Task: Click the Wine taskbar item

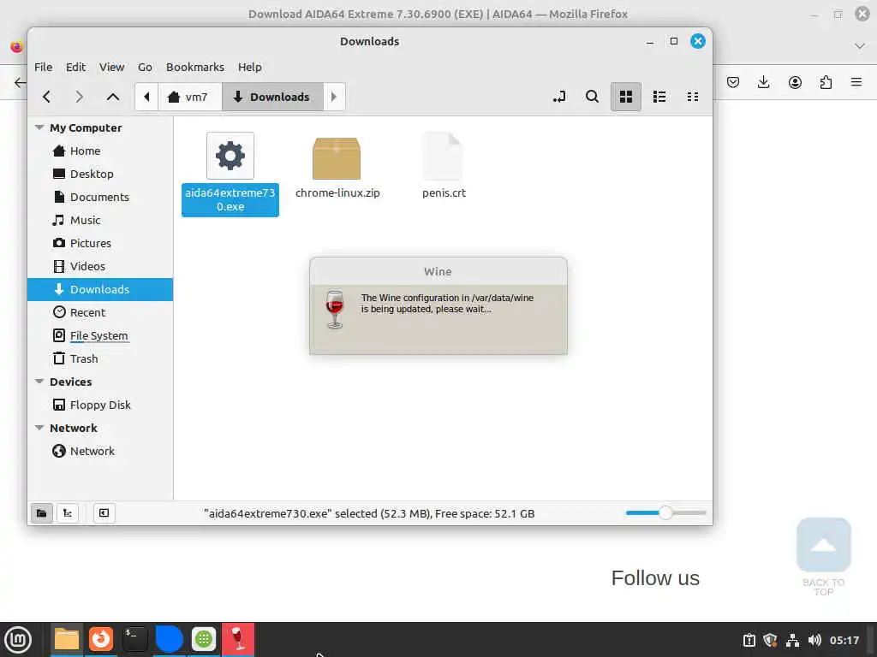Action: pyautogui.click(x=238, y=640)
